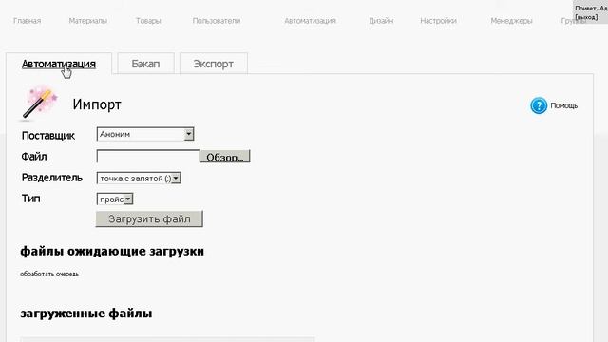
Task: Switch to the Автоматизация tab
Action: coord(59,64)
